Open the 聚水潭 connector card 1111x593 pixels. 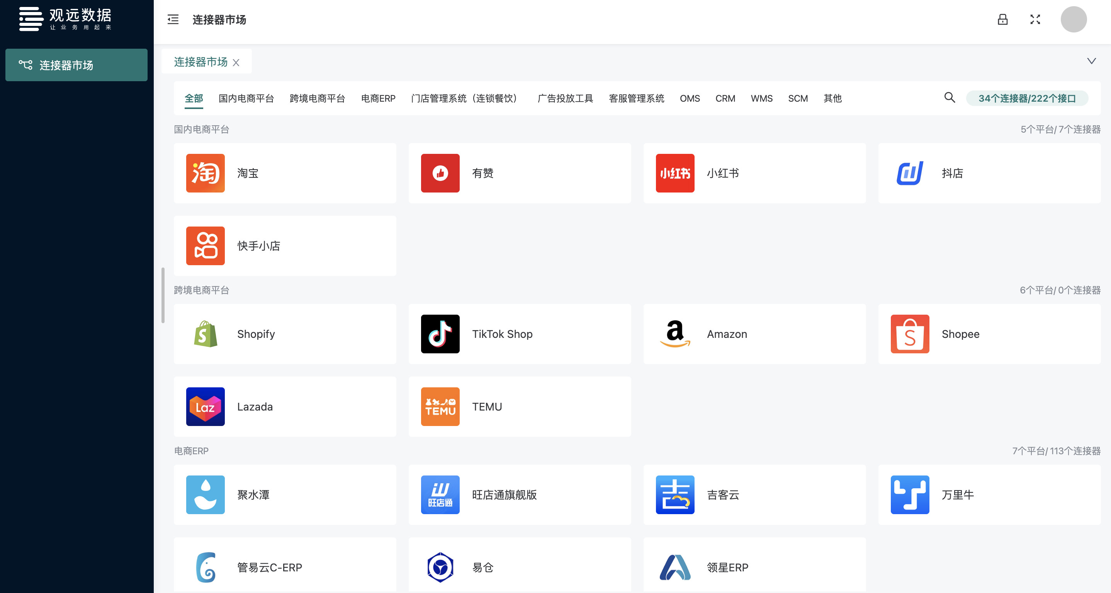click(x=285, y=494)
